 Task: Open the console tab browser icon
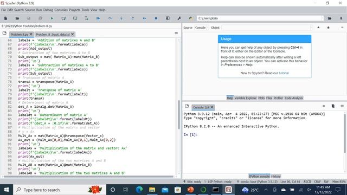[x=187, y=106]
